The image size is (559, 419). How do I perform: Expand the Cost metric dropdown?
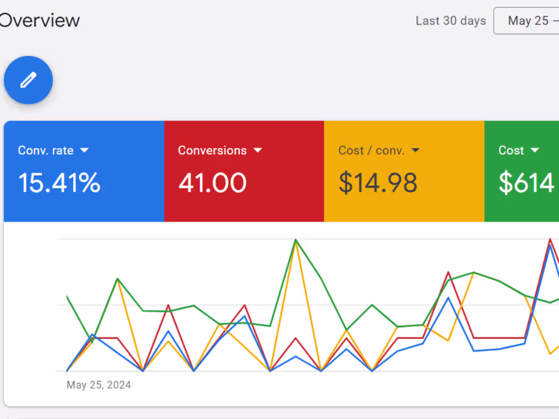click(x=535, y=150)
